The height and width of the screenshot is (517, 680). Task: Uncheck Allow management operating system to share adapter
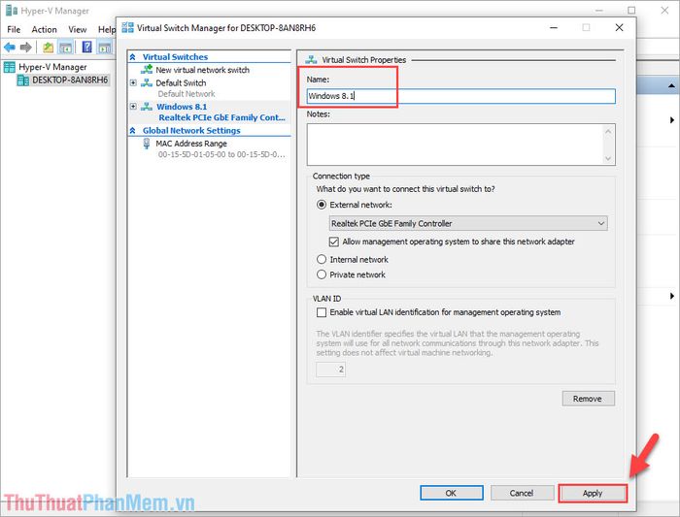point(333,242)
